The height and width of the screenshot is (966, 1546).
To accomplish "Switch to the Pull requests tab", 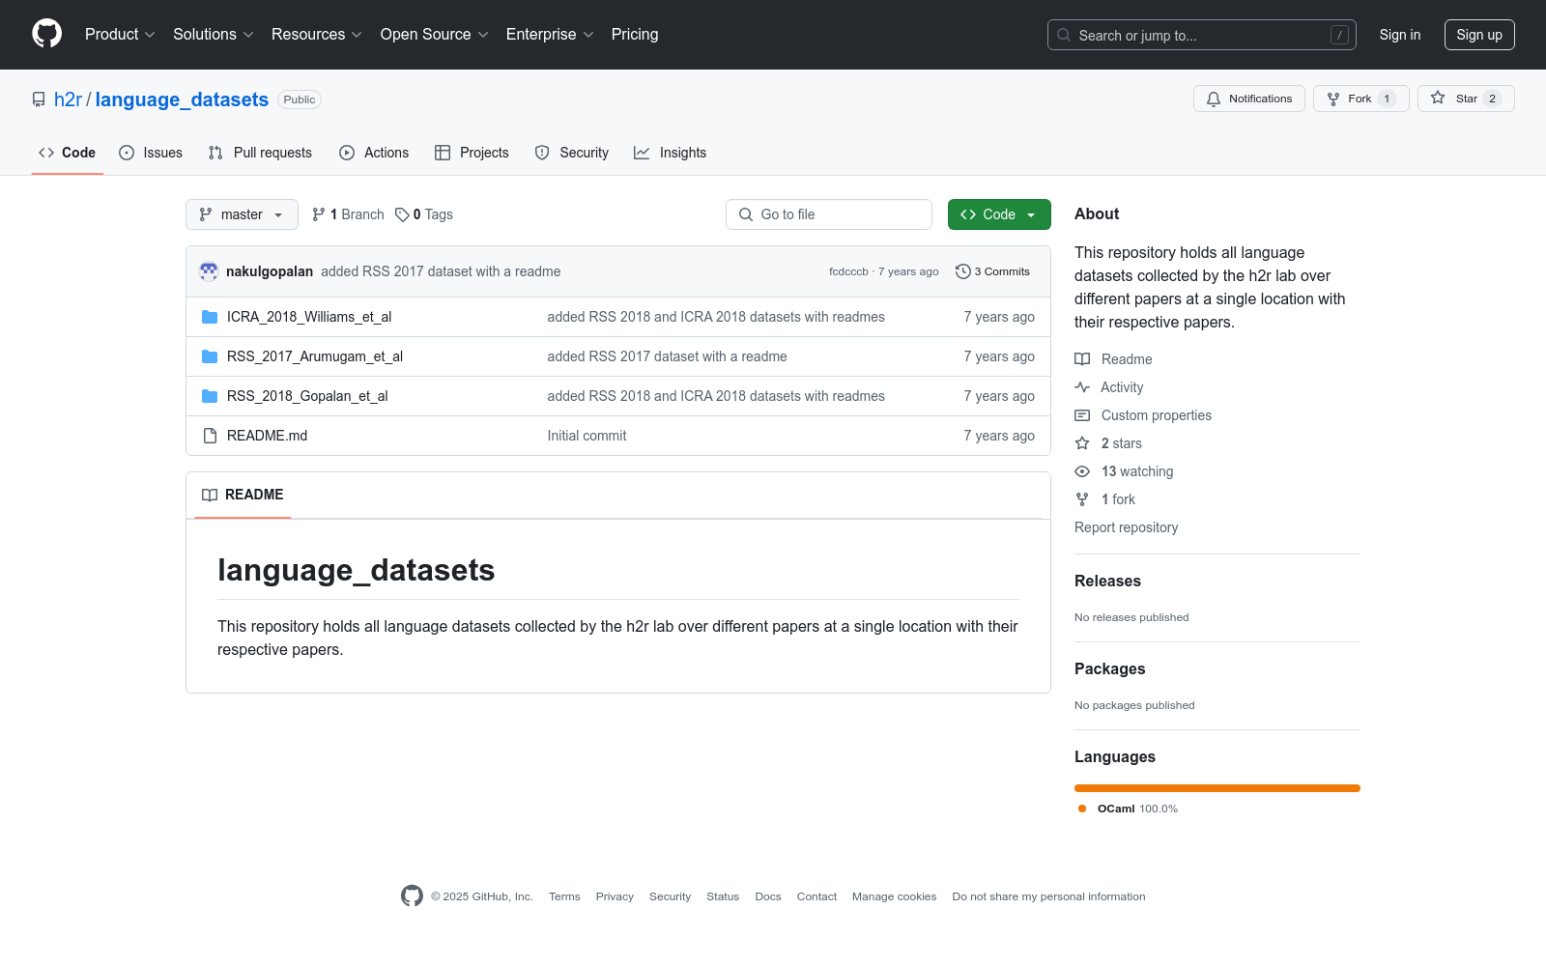I will (260, 153).
